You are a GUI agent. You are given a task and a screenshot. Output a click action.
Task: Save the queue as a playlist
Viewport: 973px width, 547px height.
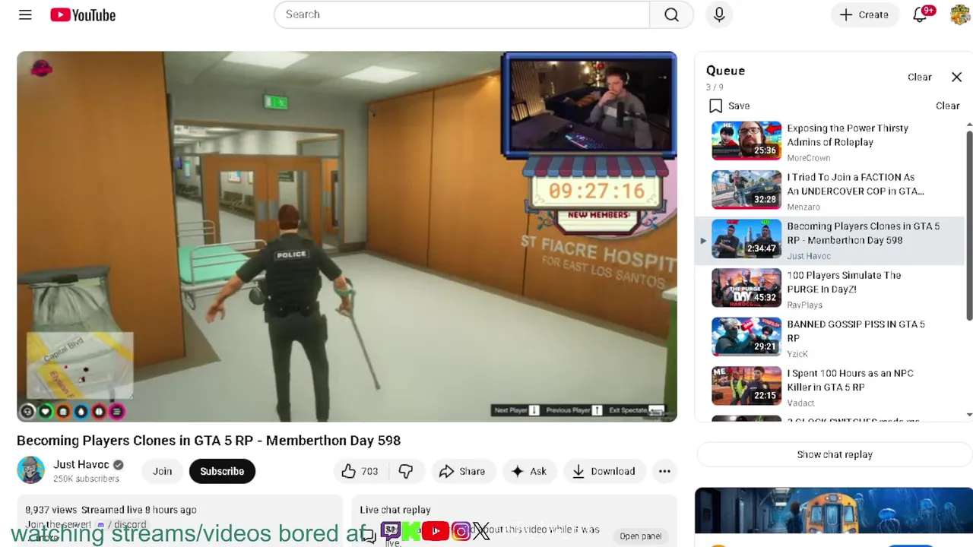coord(729,106)
